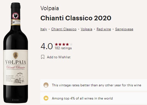This screenshot has height=105, width=147.
Task: Click the Chianti Classico 2020 title
Action: tap(76, 18)
